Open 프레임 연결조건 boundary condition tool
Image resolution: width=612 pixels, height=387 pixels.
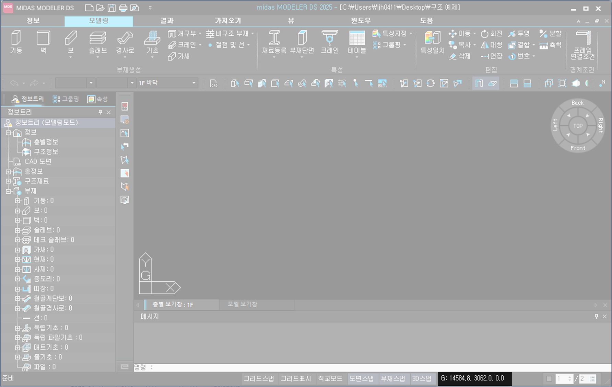582,45
